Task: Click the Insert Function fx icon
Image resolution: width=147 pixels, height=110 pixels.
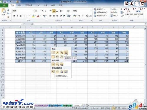Action: coord(32,24)
